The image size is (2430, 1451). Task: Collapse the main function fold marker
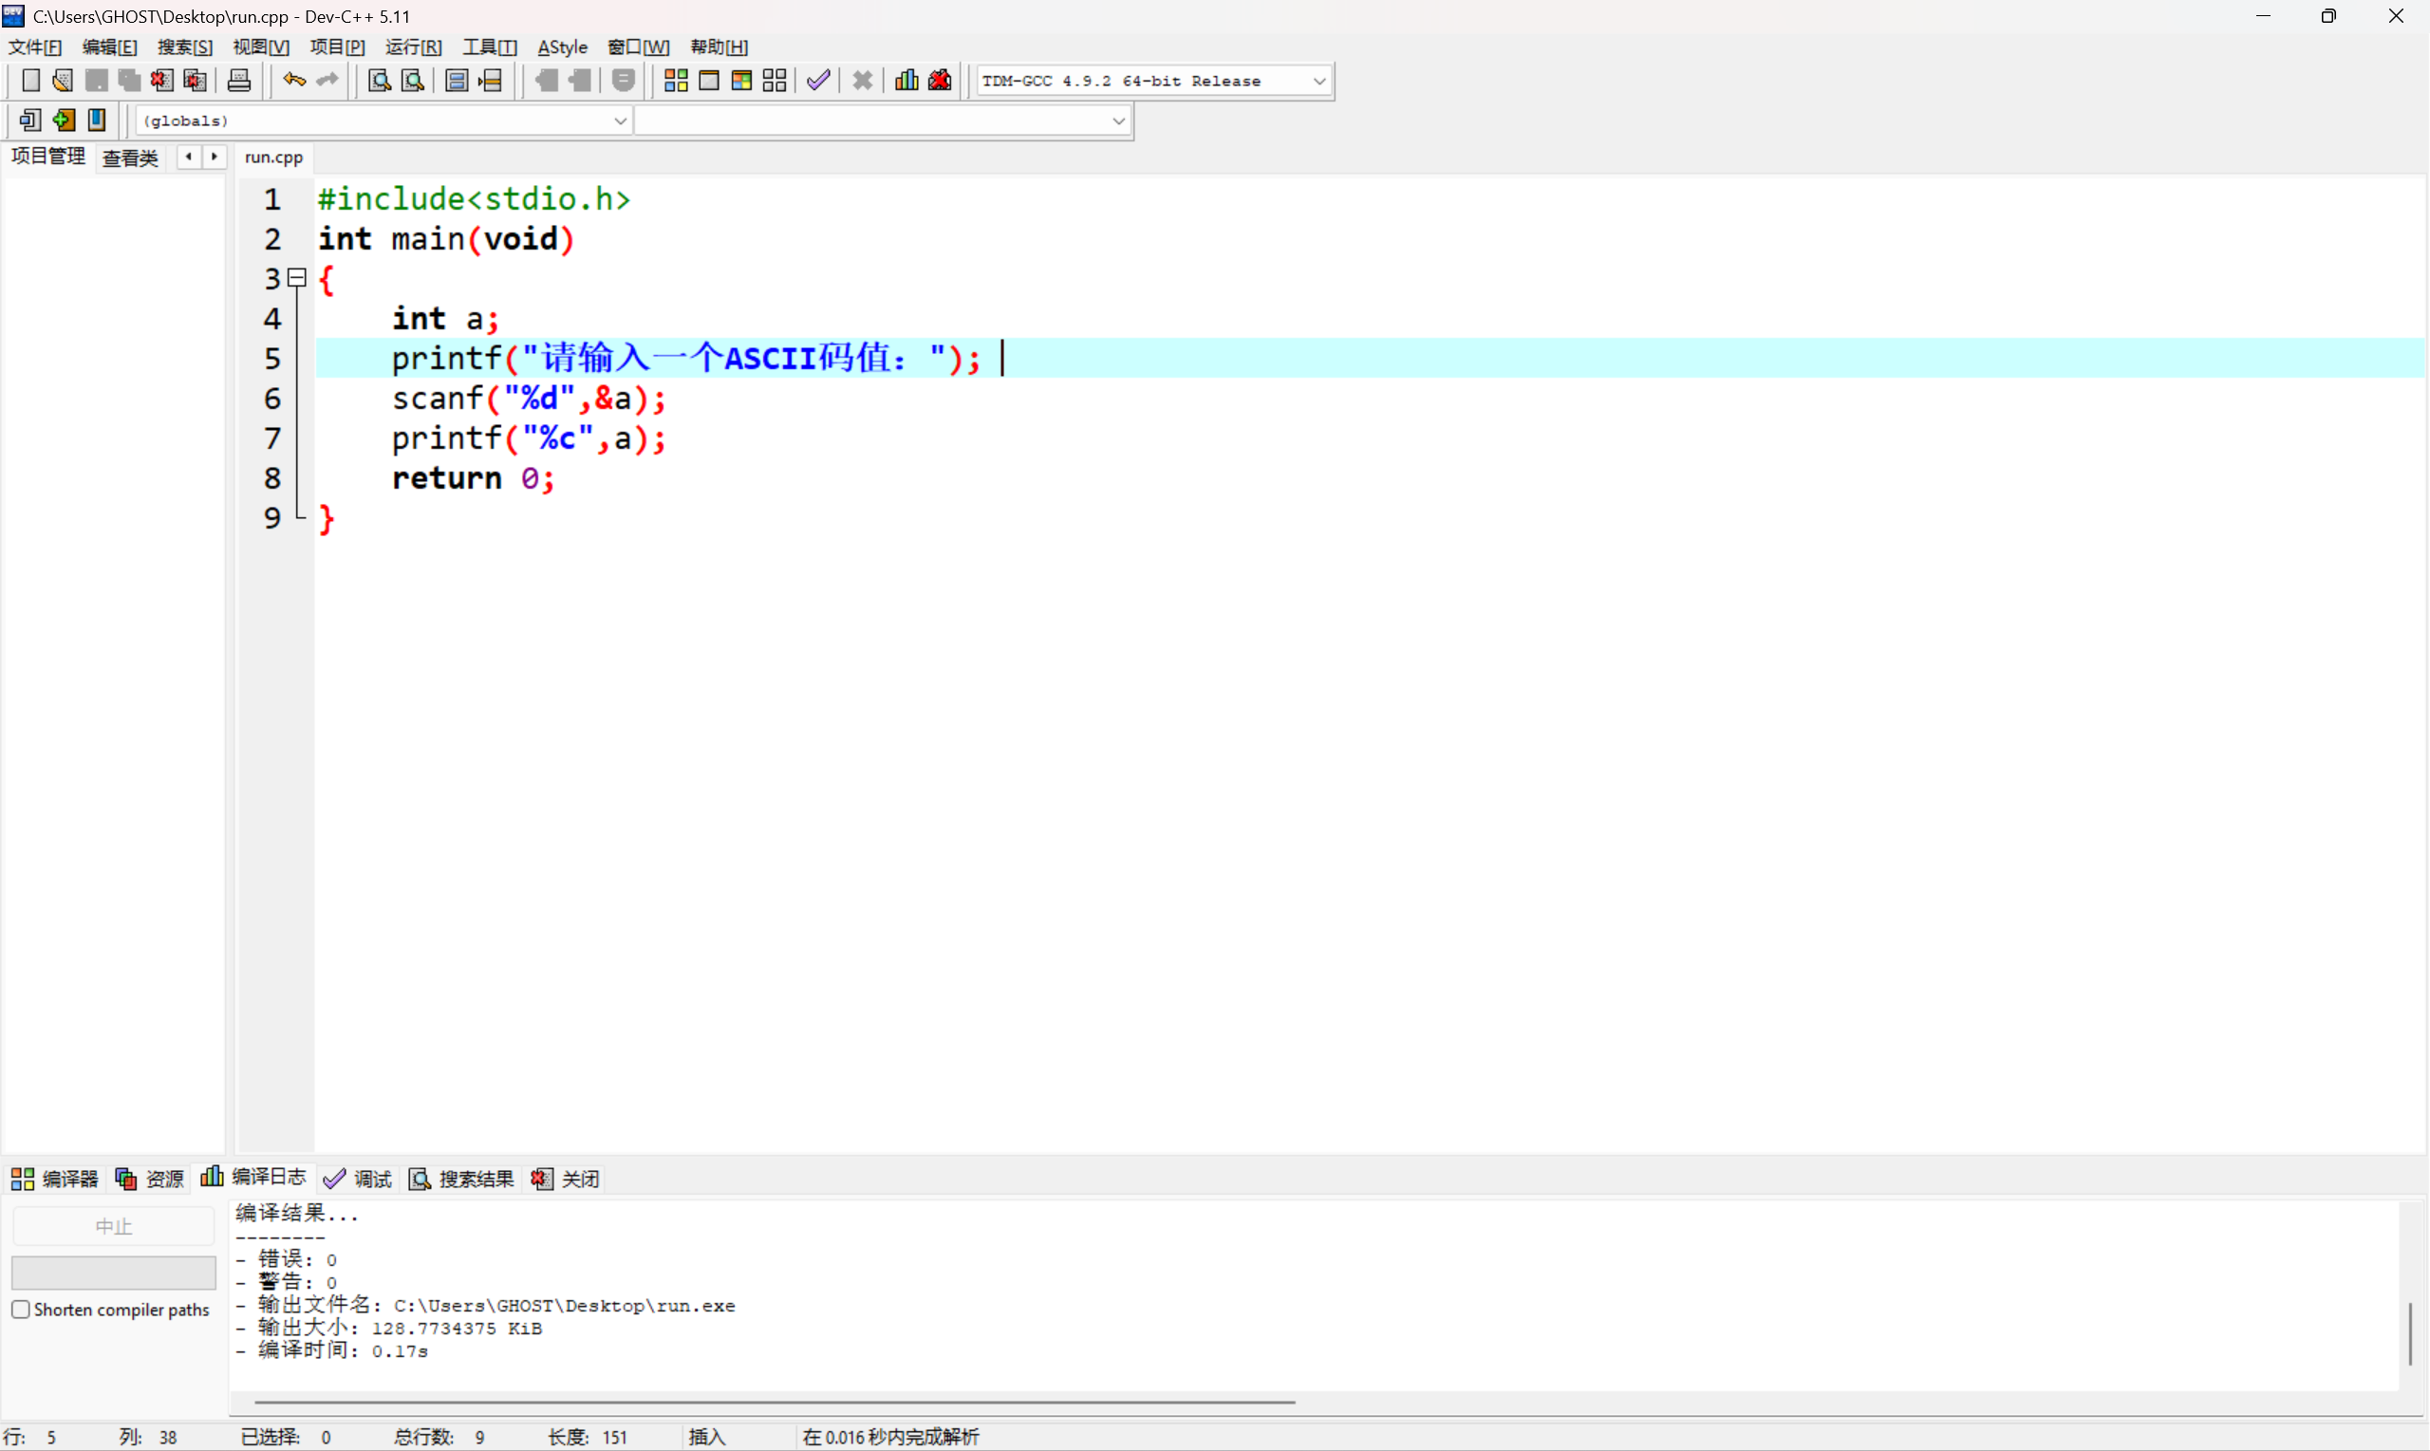[298, 279]
